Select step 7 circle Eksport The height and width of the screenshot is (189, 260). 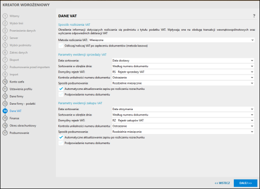(x=5, y=60)
